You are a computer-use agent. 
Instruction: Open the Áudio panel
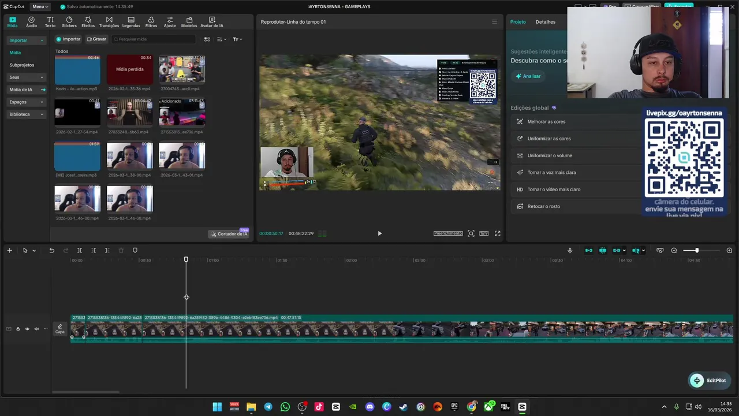click(31, 22)
